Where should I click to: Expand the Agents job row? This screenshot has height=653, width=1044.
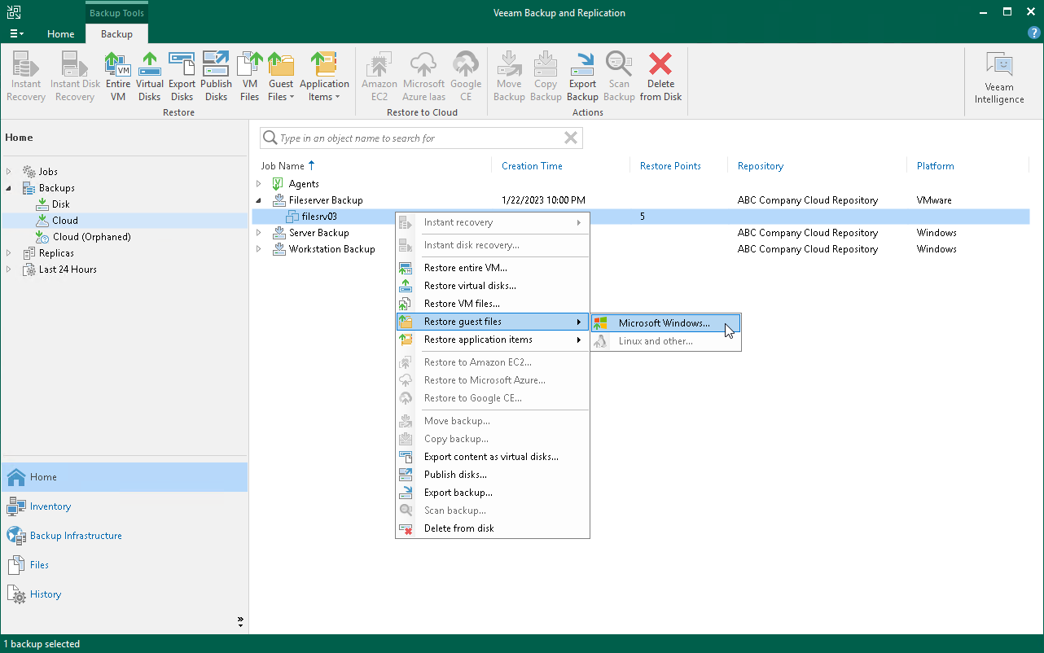(x=259, y=184)
